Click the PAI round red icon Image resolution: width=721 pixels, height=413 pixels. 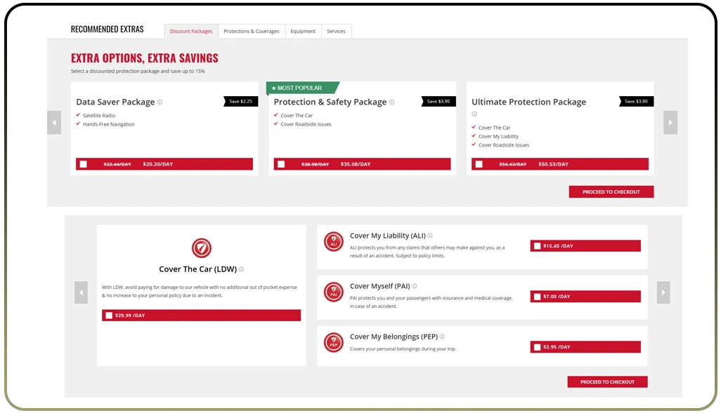333,292
